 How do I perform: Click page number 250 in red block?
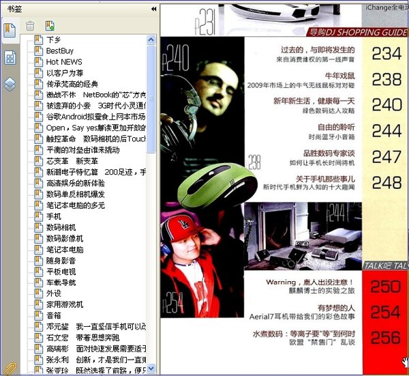[386, 287]
